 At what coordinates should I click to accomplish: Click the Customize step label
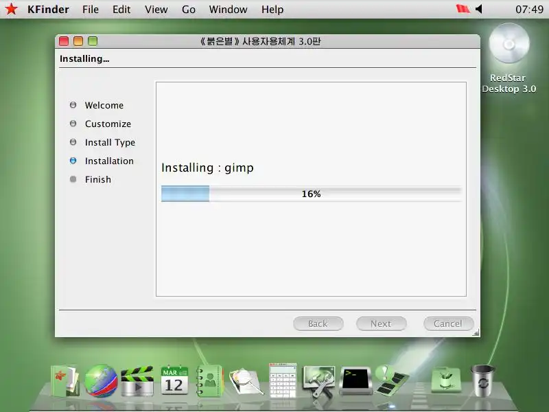(x=108, y=124)
